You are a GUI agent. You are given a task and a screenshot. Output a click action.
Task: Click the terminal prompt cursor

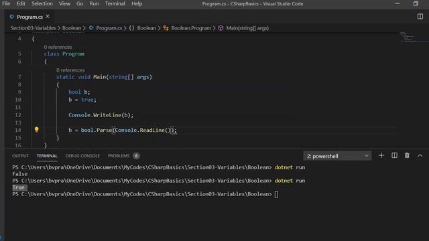tap(276, 194)
